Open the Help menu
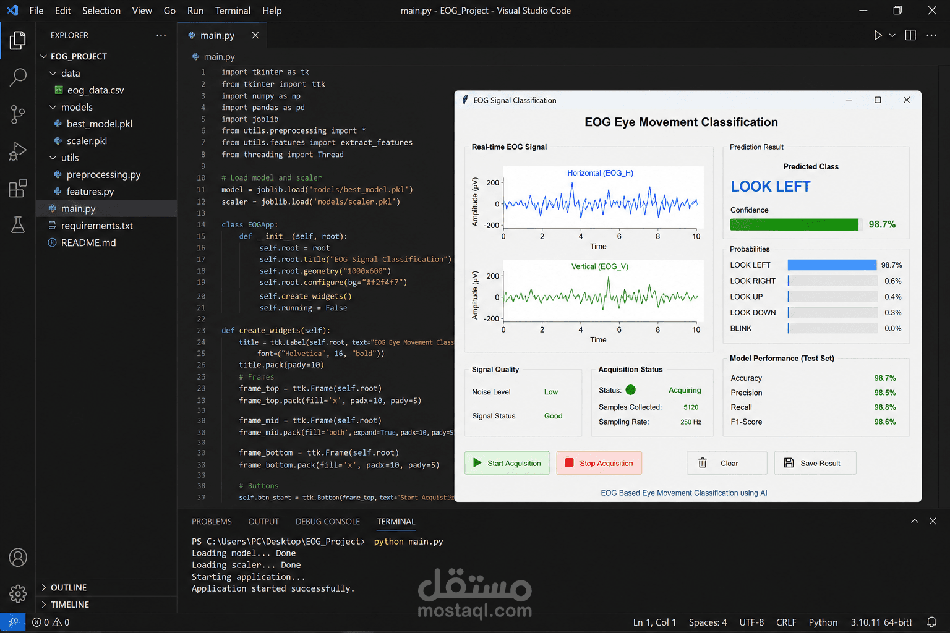This screenshot has height=633, width=950. pos(272,11)
